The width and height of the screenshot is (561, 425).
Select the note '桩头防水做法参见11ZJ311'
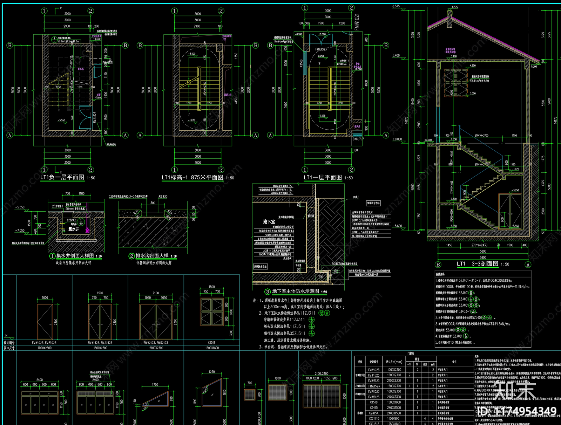[284, 327]
